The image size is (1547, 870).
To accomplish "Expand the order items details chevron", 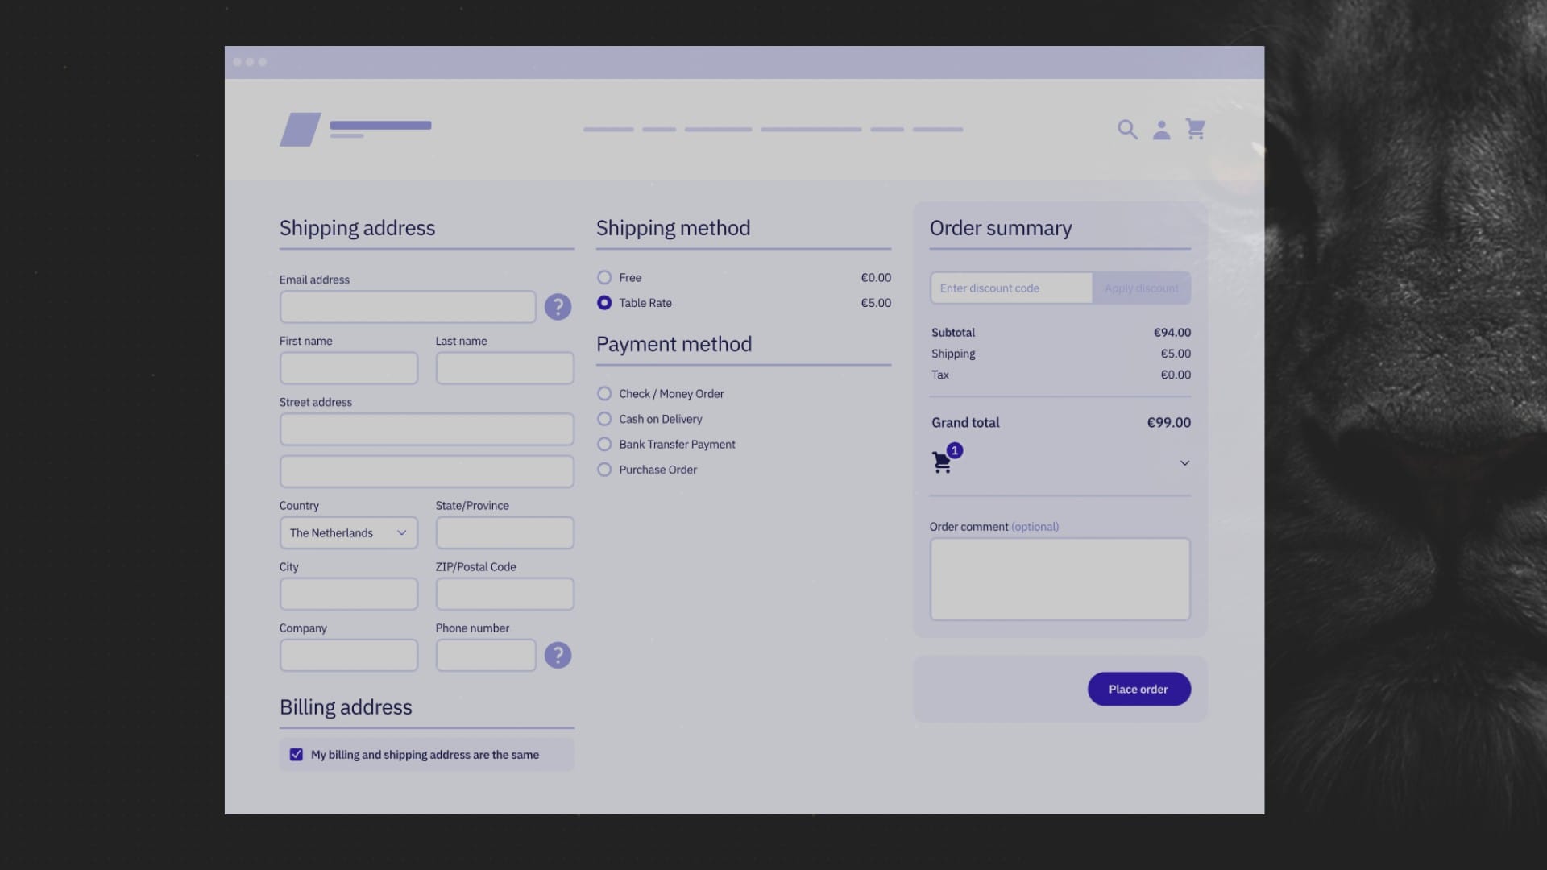I will coord(1184,462).
